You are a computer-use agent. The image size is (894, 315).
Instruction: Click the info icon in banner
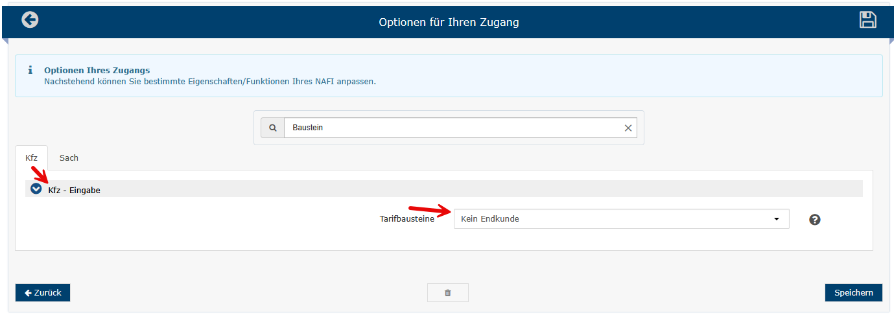click(30, 70)
